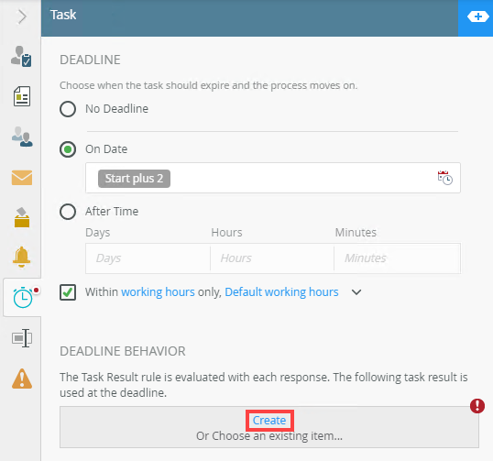
Task: Open the working hours link
Action: pos(158,292)
